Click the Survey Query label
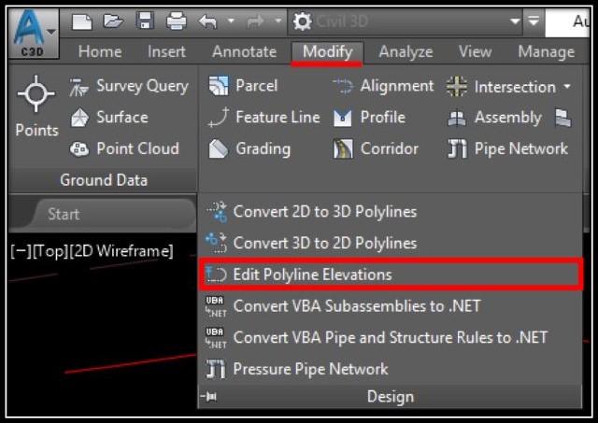The image size is (598, 423). click(143, 86)
